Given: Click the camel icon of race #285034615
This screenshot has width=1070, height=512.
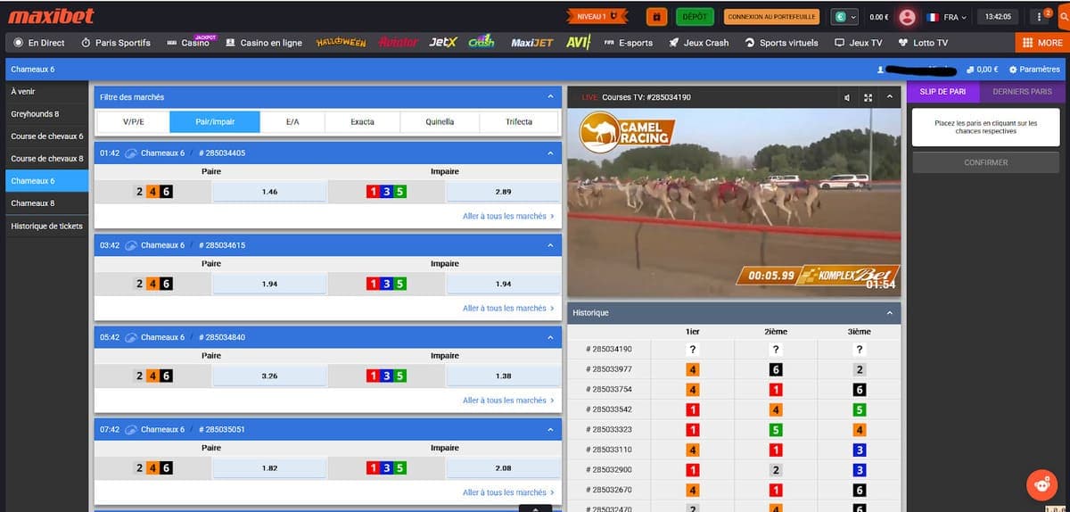Looking at the screenshot, I should point(131,245).
